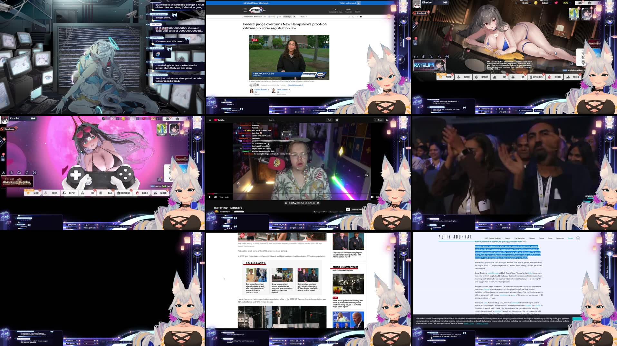Viewport: 617px width, 346px height.
Task: Open BUILD in top-right game menu
Action: 555,77
